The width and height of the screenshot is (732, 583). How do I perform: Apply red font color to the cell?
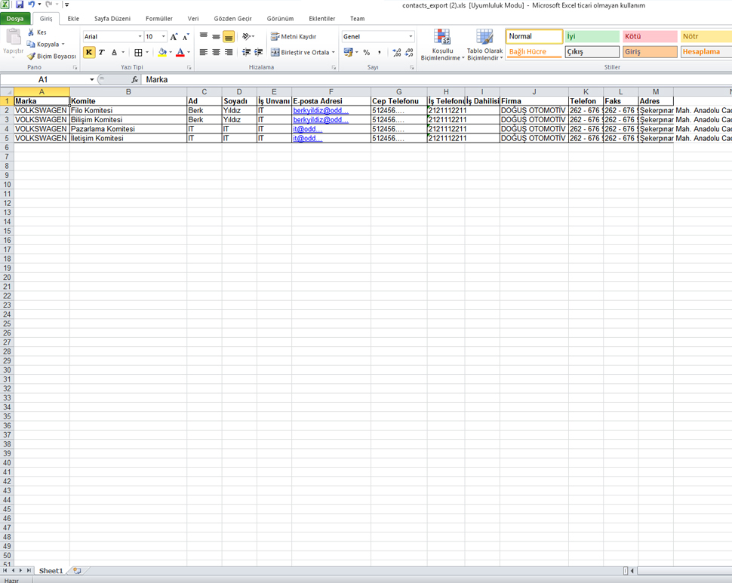pos(180,53)
